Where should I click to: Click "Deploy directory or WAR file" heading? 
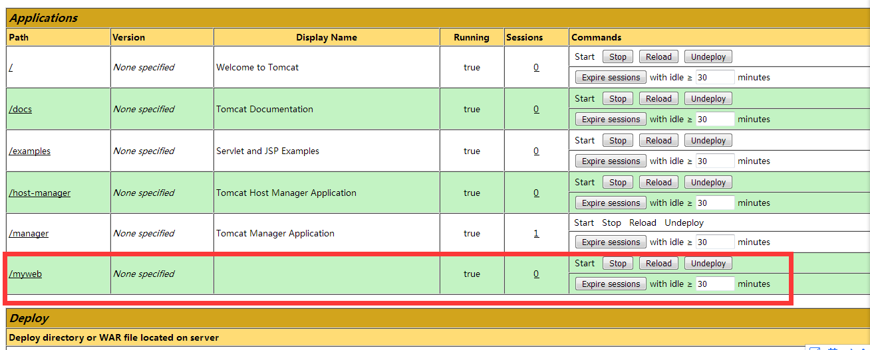point(114,337)
